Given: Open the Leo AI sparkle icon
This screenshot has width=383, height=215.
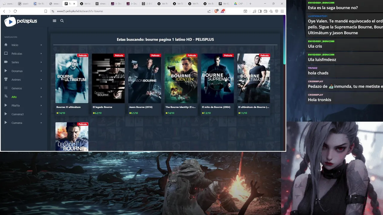Looking at the screenshot, I should pyautogui.click(x=271, y=11).
